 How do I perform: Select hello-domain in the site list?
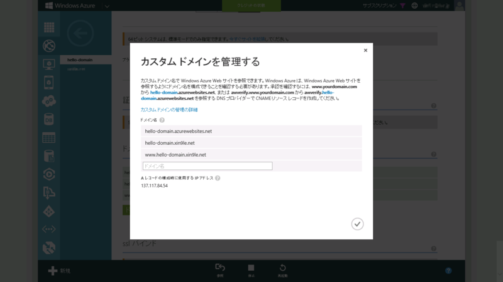point(86,60)
